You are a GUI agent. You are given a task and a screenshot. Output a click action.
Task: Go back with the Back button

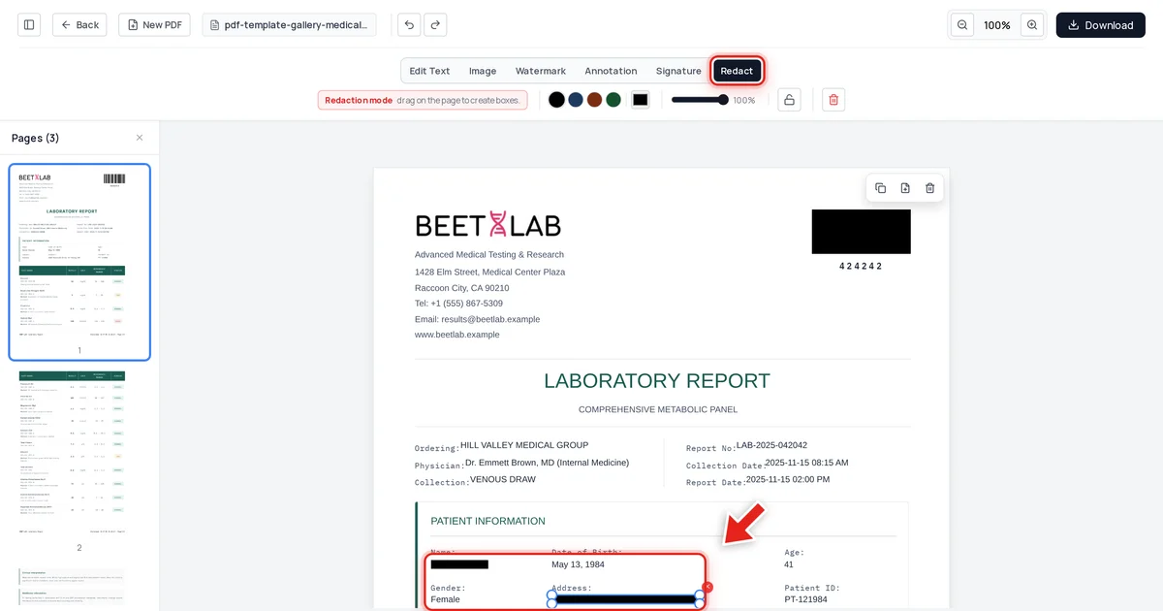coord(79,25)
